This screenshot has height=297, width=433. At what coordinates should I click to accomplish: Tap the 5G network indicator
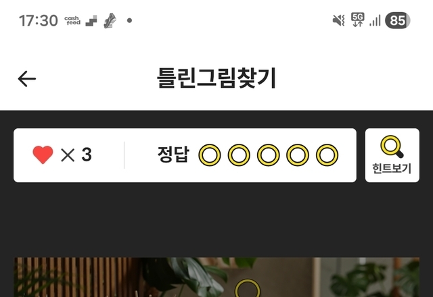tap(358, 20)
